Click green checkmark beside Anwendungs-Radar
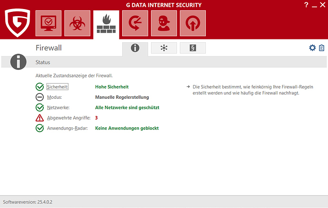The image size is (328, 208). click(x=39, y=128)
